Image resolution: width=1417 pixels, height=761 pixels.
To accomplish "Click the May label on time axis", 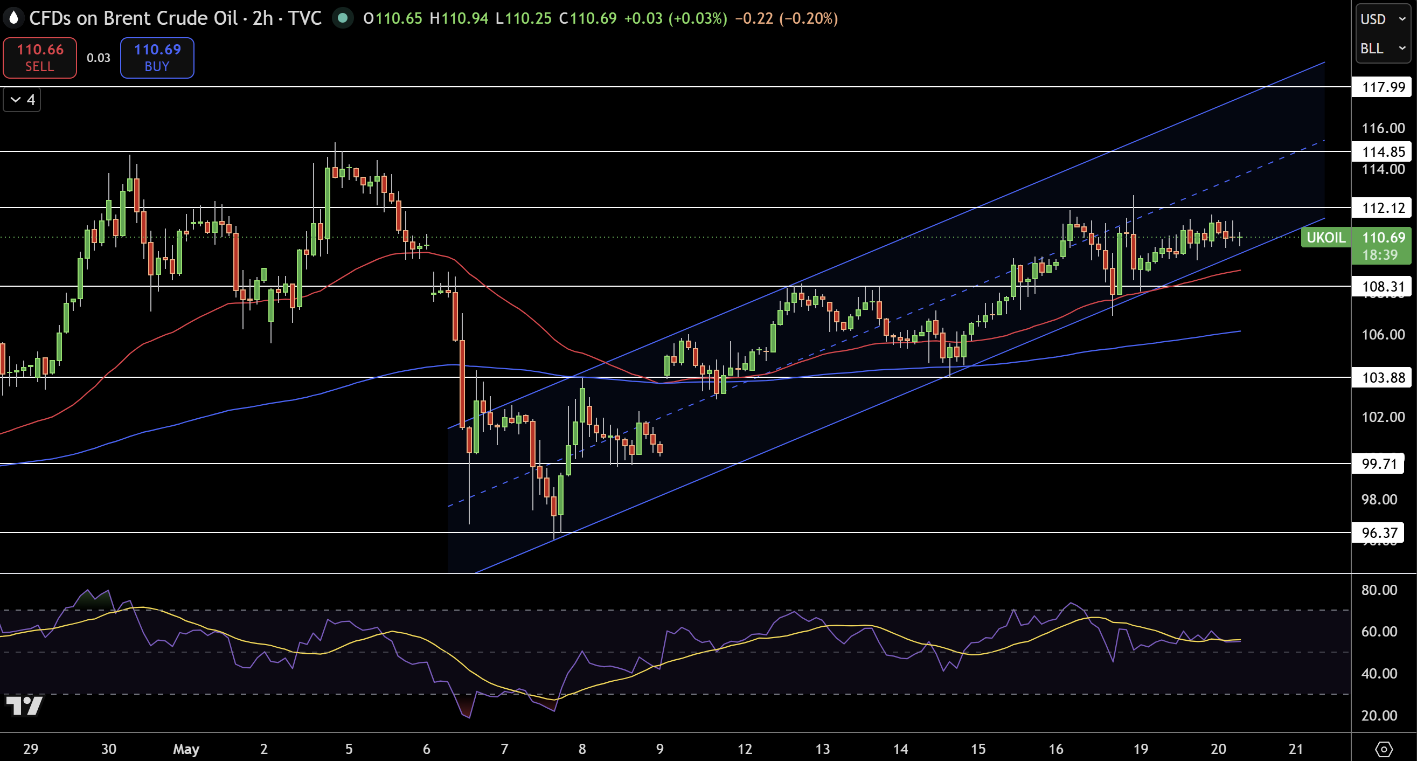I will [186, 749].
